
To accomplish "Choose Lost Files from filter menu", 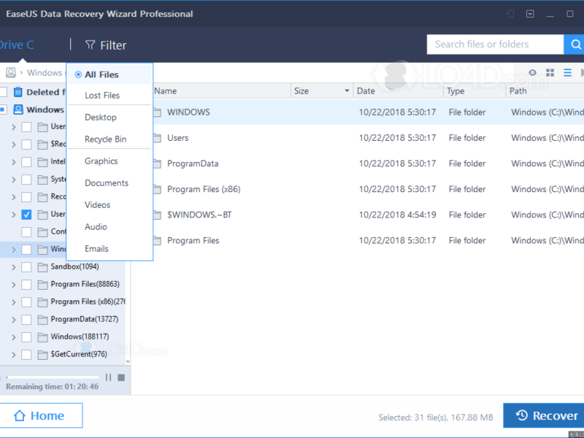I will coord(102,96).
